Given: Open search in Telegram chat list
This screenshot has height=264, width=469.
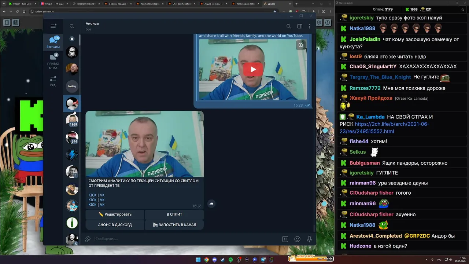Looking at the screenshot, I should click(72, 26).
